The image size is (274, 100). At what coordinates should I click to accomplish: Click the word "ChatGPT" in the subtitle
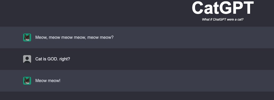(x=220, y=20)
